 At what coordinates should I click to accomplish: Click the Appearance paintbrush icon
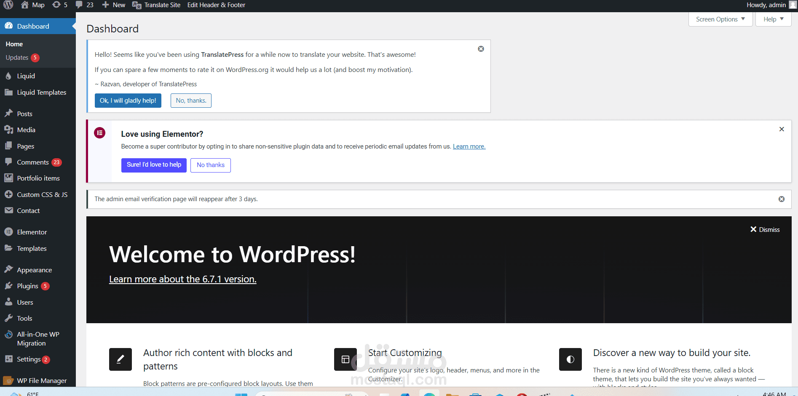(x=8, y=270)
